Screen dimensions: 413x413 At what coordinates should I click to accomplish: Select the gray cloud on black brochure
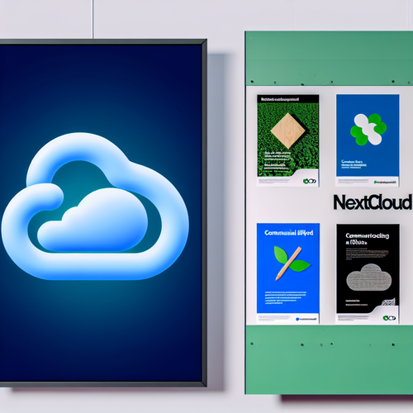(369, 278)
